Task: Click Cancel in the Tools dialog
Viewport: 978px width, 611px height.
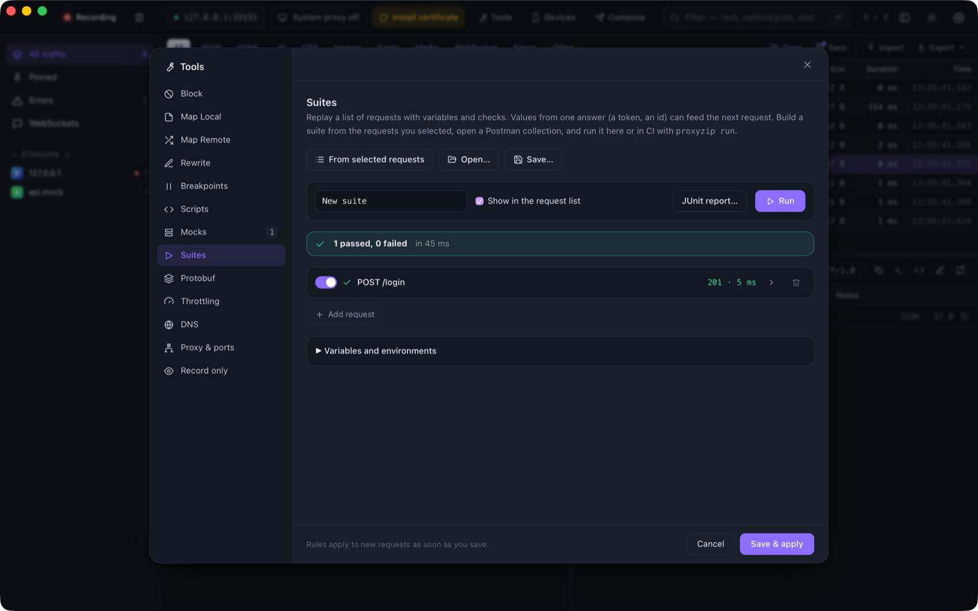Action: pos(710,544)
